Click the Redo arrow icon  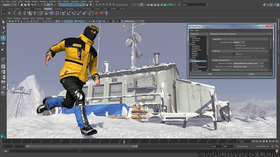coord(35,5)
